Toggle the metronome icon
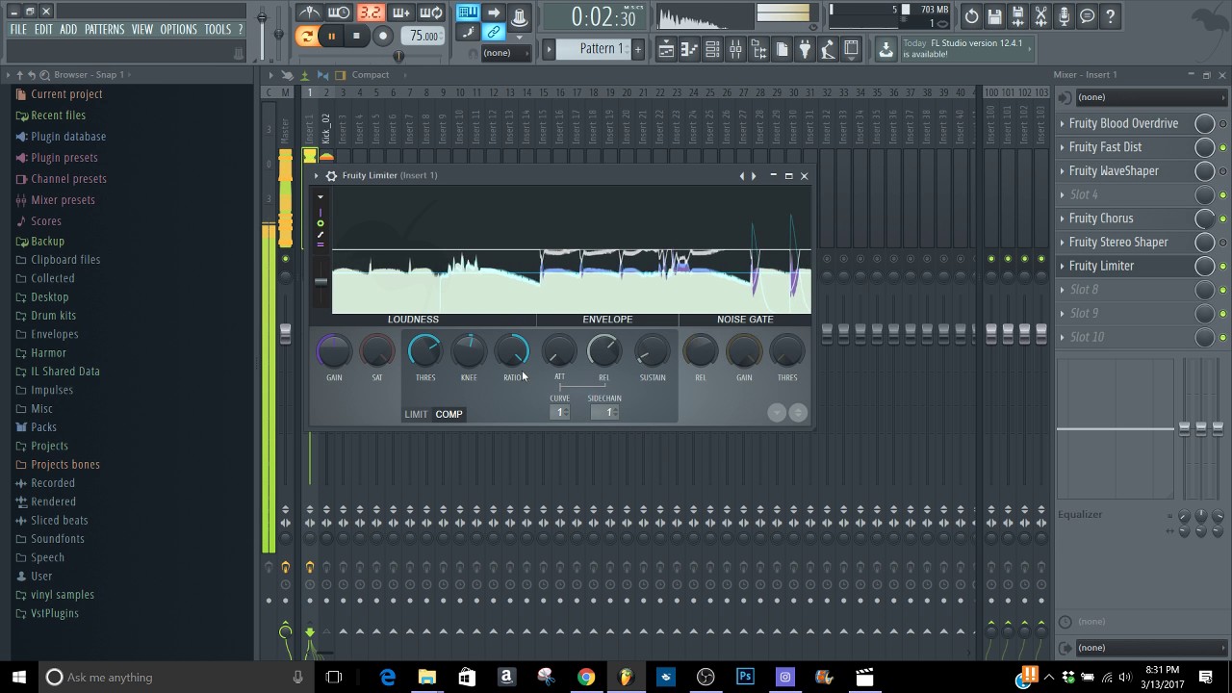This screenshot has height=693, width=1232. (x=309, y=13)
